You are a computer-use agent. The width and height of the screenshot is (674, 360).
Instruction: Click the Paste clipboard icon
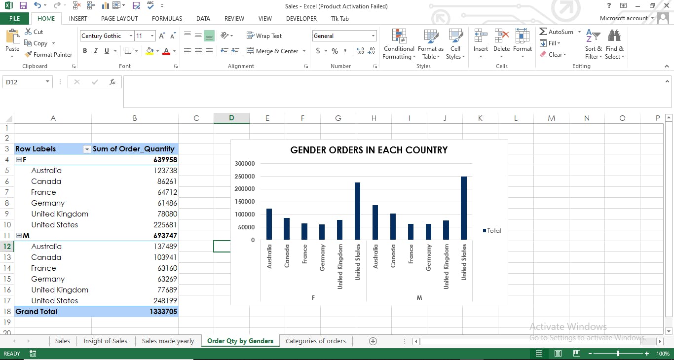coord(12,36)
